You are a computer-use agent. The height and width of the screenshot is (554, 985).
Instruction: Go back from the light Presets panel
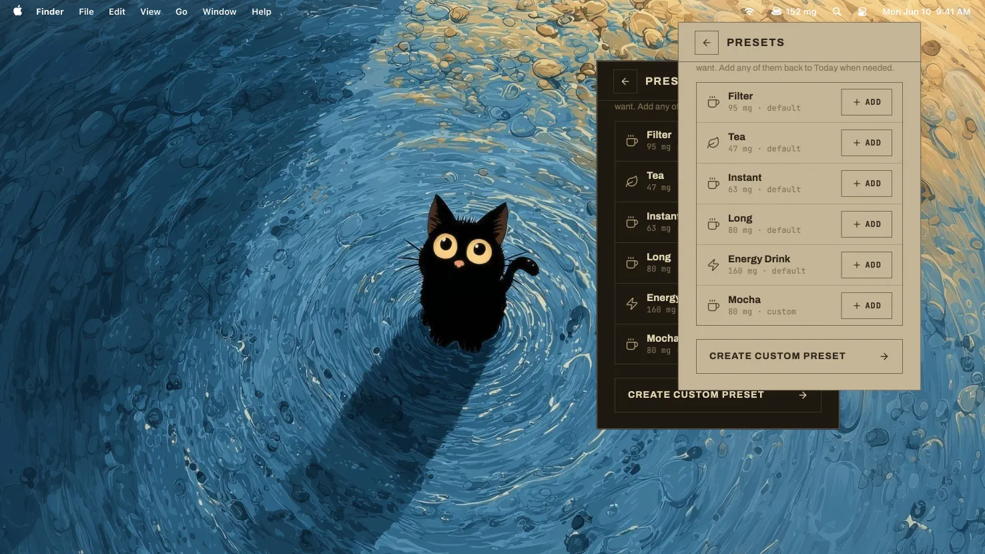pyautogui.click(x=706, y=42)
